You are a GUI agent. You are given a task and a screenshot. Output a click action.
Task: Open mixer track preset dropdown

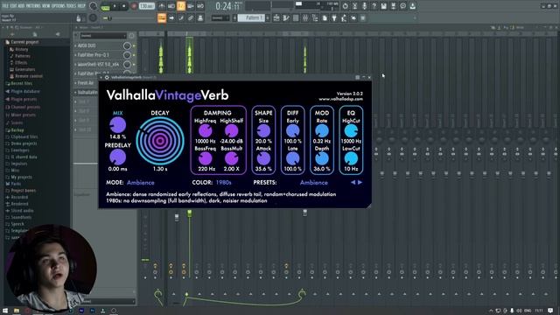[103, 36]
